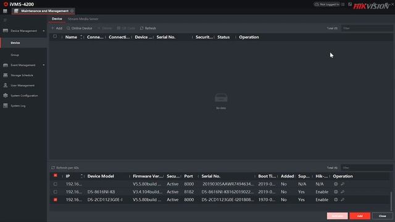Click reset password key icon for DS-8616NI-K8

click(343, 192)
